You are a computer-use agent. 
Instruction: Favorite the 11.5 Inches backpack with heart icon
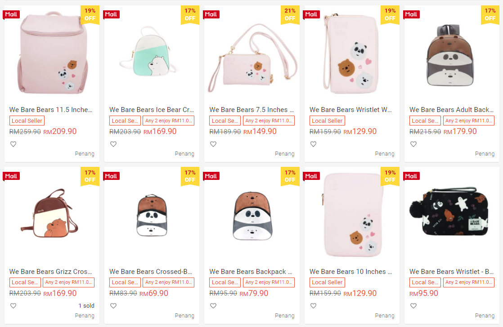point(13,144)
